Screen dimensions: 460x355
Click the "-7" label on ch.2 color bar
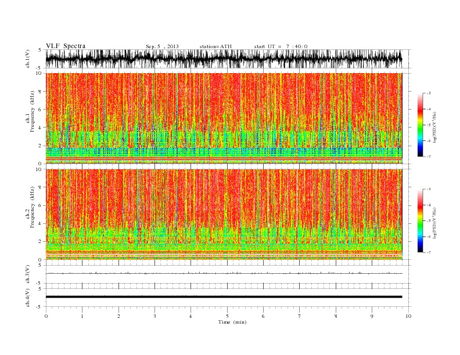pos(429,252)
